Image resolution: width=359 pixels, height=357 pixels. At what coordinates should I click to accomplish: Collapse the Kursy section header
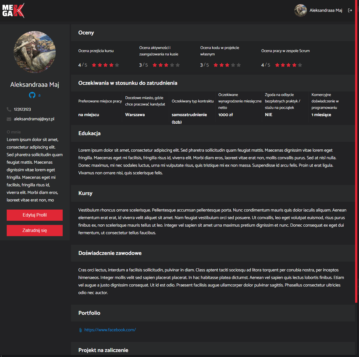(85, 193)
